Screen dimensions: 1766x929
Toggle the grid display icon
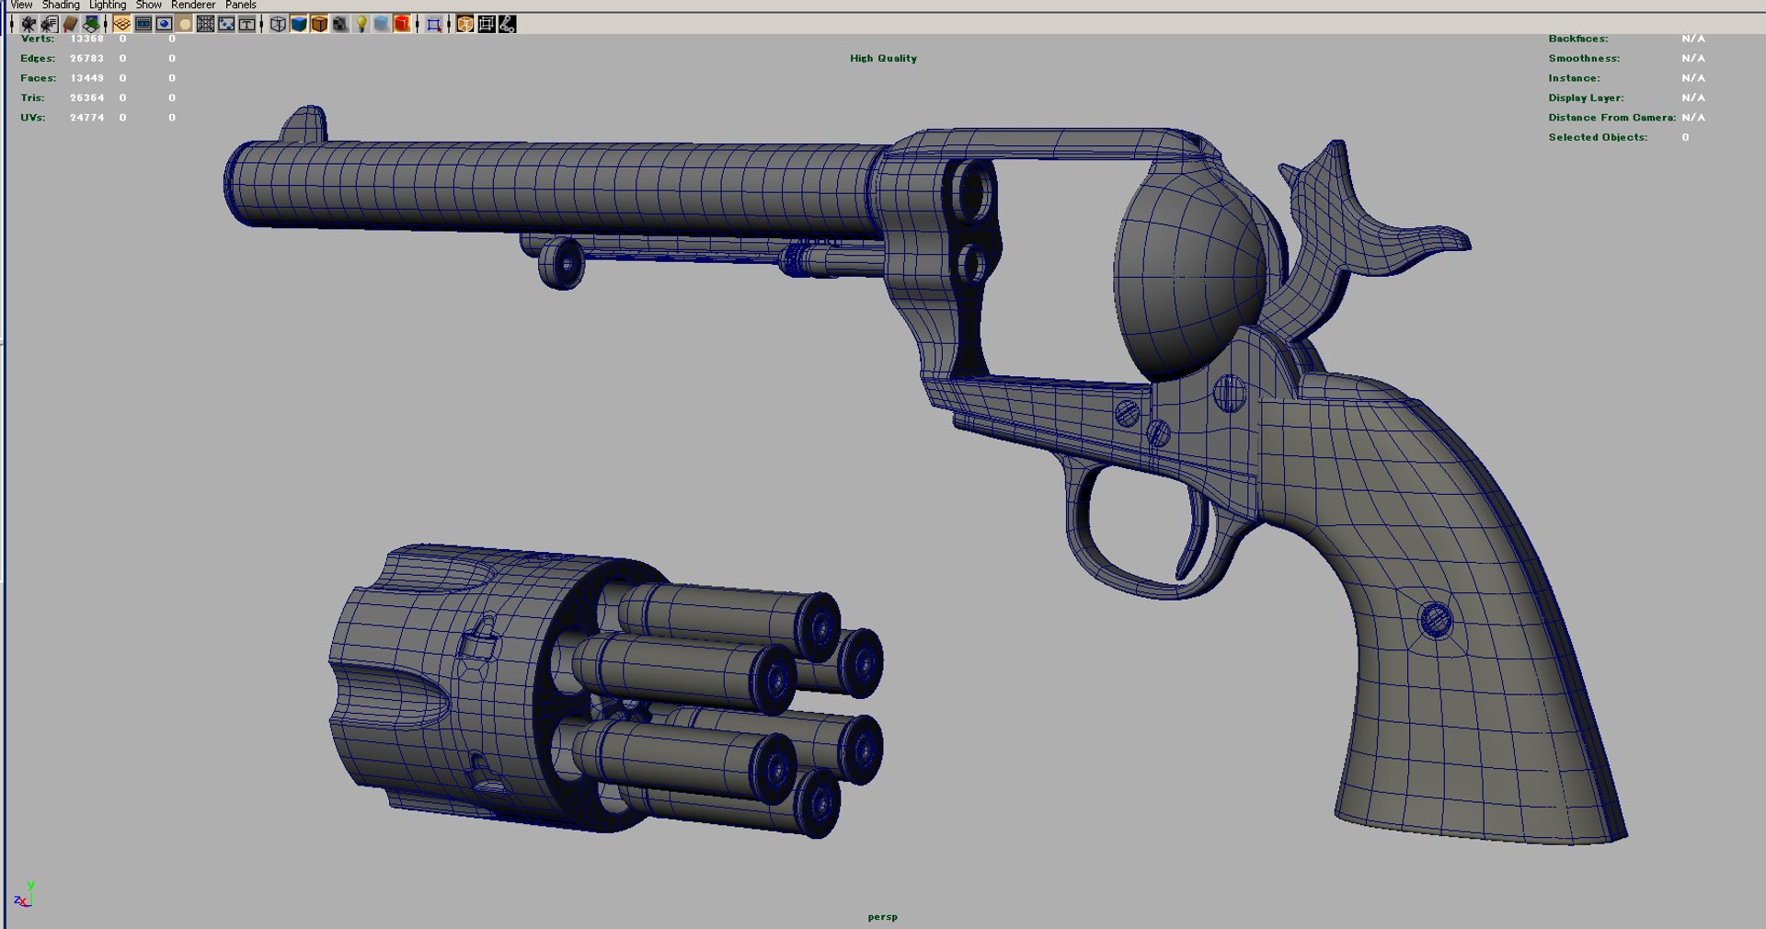coord(121,24)
